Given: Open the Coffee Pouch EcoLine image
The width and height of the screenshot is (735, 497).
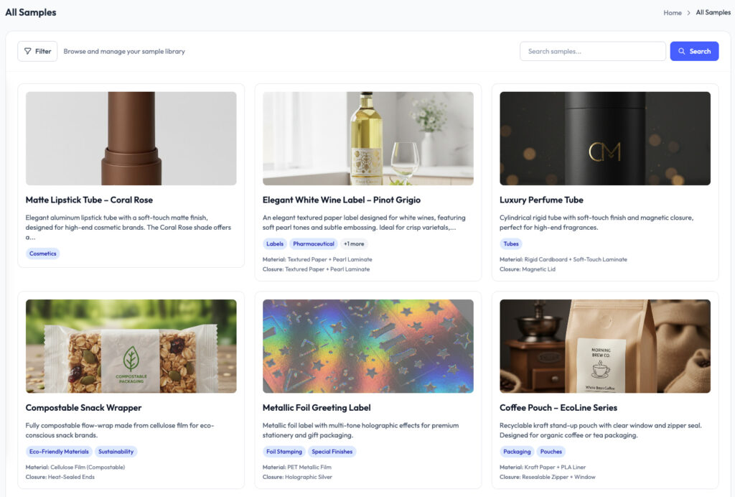Looking at the screenshot, I should coord(604,346).
